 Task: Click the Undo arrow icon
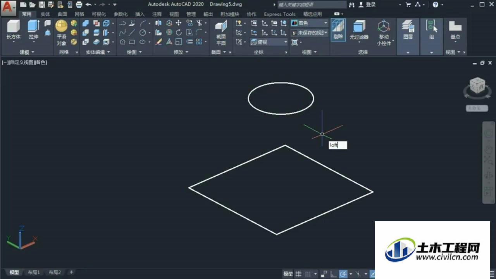click(x=88, y=5)
